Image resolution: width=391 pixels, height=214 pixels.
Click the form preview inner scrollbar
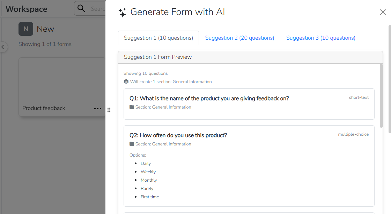click(x=381, y=97)
